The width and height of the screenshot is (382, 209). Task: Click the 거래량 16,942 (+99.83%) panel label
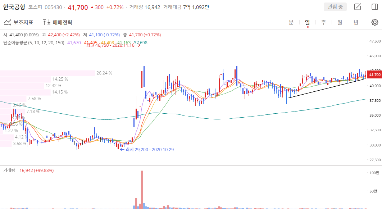point(28,171)
